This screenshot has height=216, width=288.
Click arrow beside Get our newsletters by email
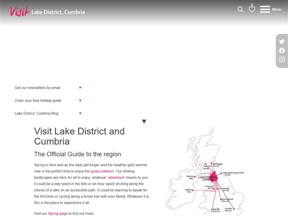[x=80, y=87]
